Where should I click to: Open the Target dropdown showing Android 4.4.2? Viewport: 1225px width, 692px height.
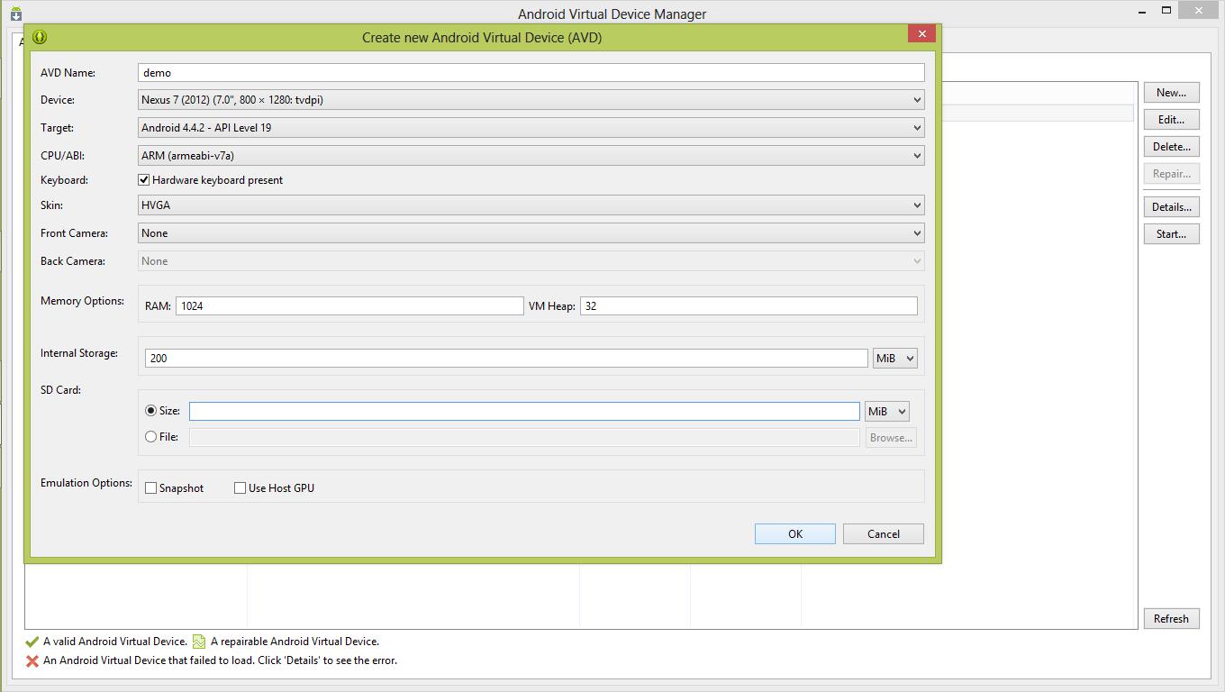[531, 128]
